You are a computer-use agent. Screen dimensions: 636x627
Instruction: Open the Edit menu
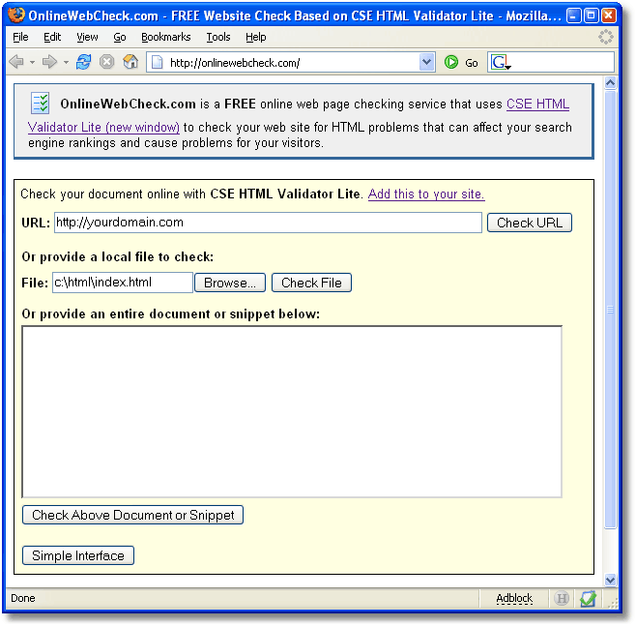click(52, 37)
